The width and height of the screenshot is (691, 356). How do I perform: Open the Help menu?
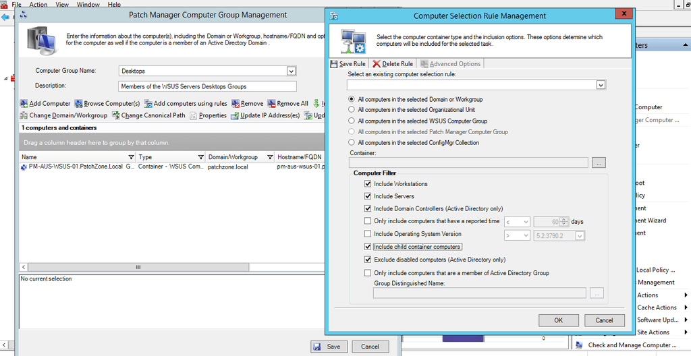[114, 5]
